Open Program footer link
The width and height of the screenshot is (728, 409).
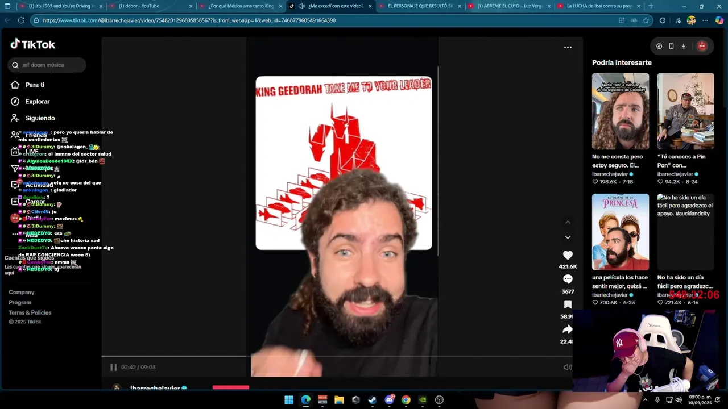pos(20,302)
